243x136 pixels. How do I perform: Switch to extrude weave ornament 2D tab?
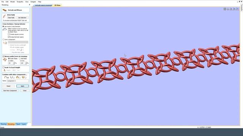pos(43,5)
